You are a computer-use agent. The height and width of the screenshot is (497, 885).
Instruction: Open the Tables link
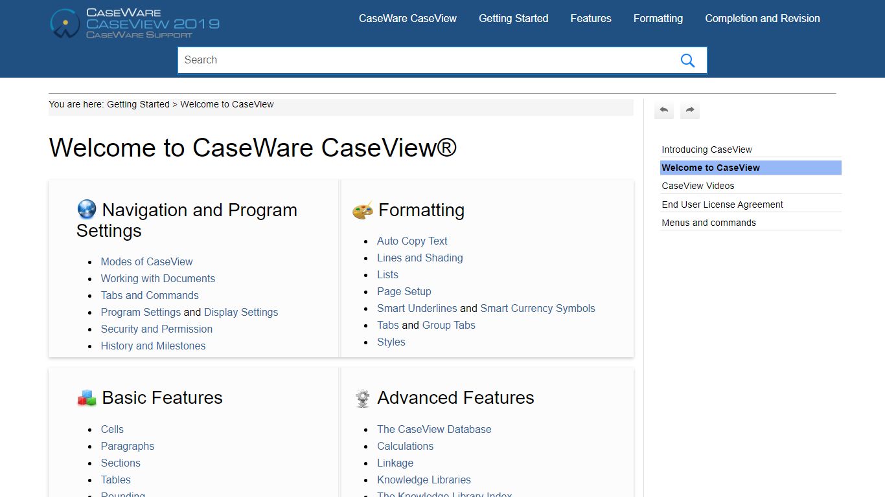tap(115, 480)
